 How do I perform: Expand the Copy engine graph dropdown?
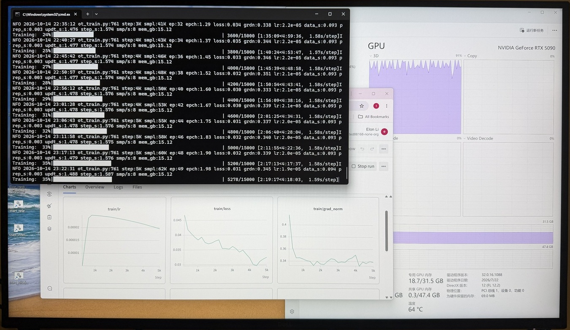(465, 56)
